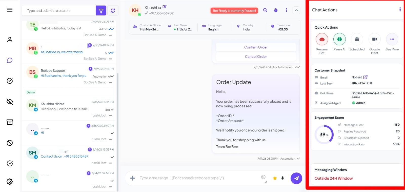Open options dots on Botbee Support row
Image resolution: width=405 pixels, height=192 pixels.
(111, 83)
